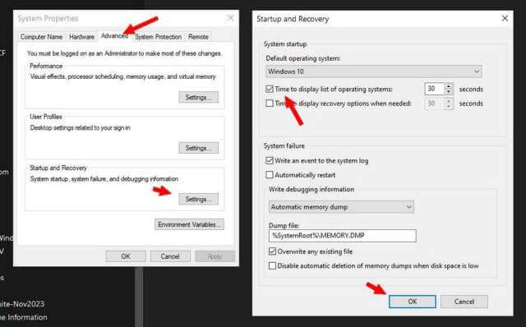Toggle Time to display list of operating systems
The height and width of the screenshot is (327, 526).
click(x=270, y=90)
